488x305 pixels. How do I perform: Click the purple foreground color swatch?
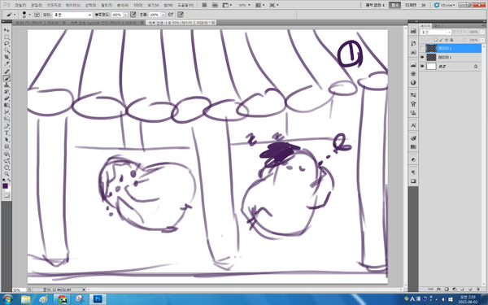tap(5, 185)
